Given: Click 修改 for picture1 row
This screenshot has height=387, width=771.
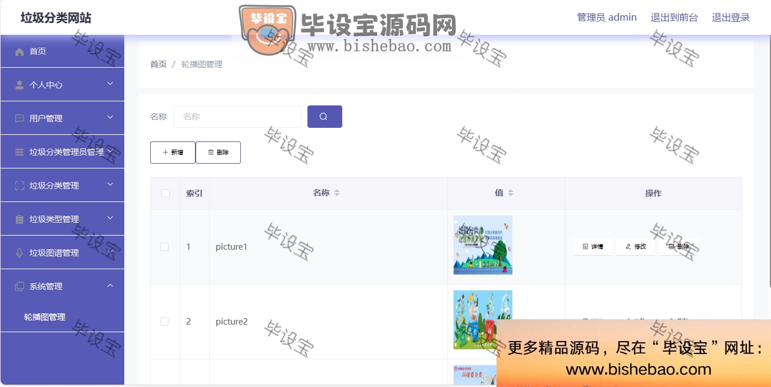Looking at the screenshot, I should [636, 247].
